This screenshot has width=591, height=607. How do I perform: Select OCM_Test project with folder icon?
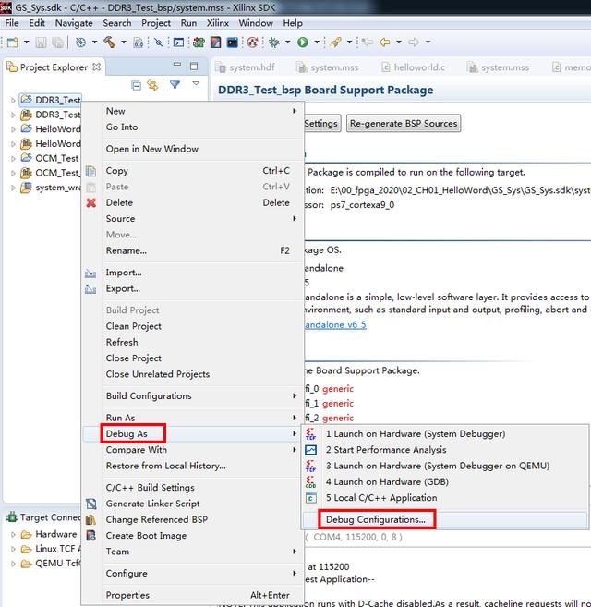pyautogui.click(x=50, y=158)
